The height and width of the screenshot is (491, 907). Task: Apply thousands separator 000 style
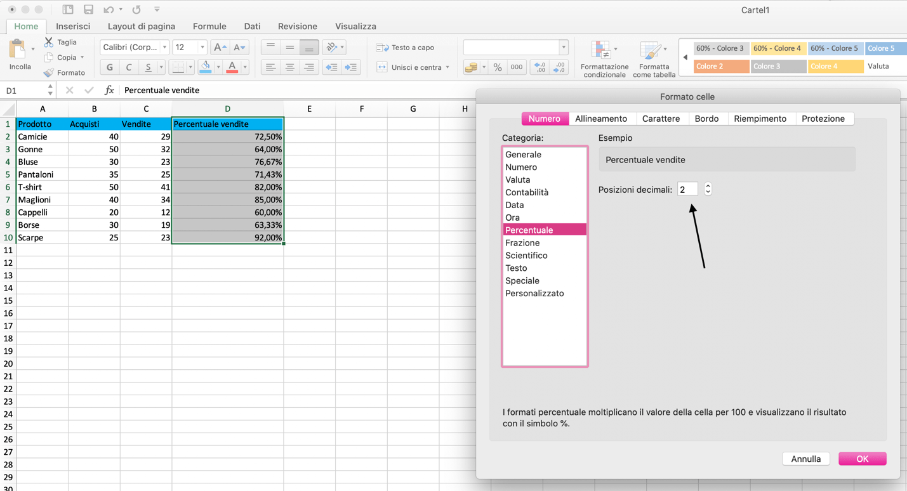(x=517, y=67)
